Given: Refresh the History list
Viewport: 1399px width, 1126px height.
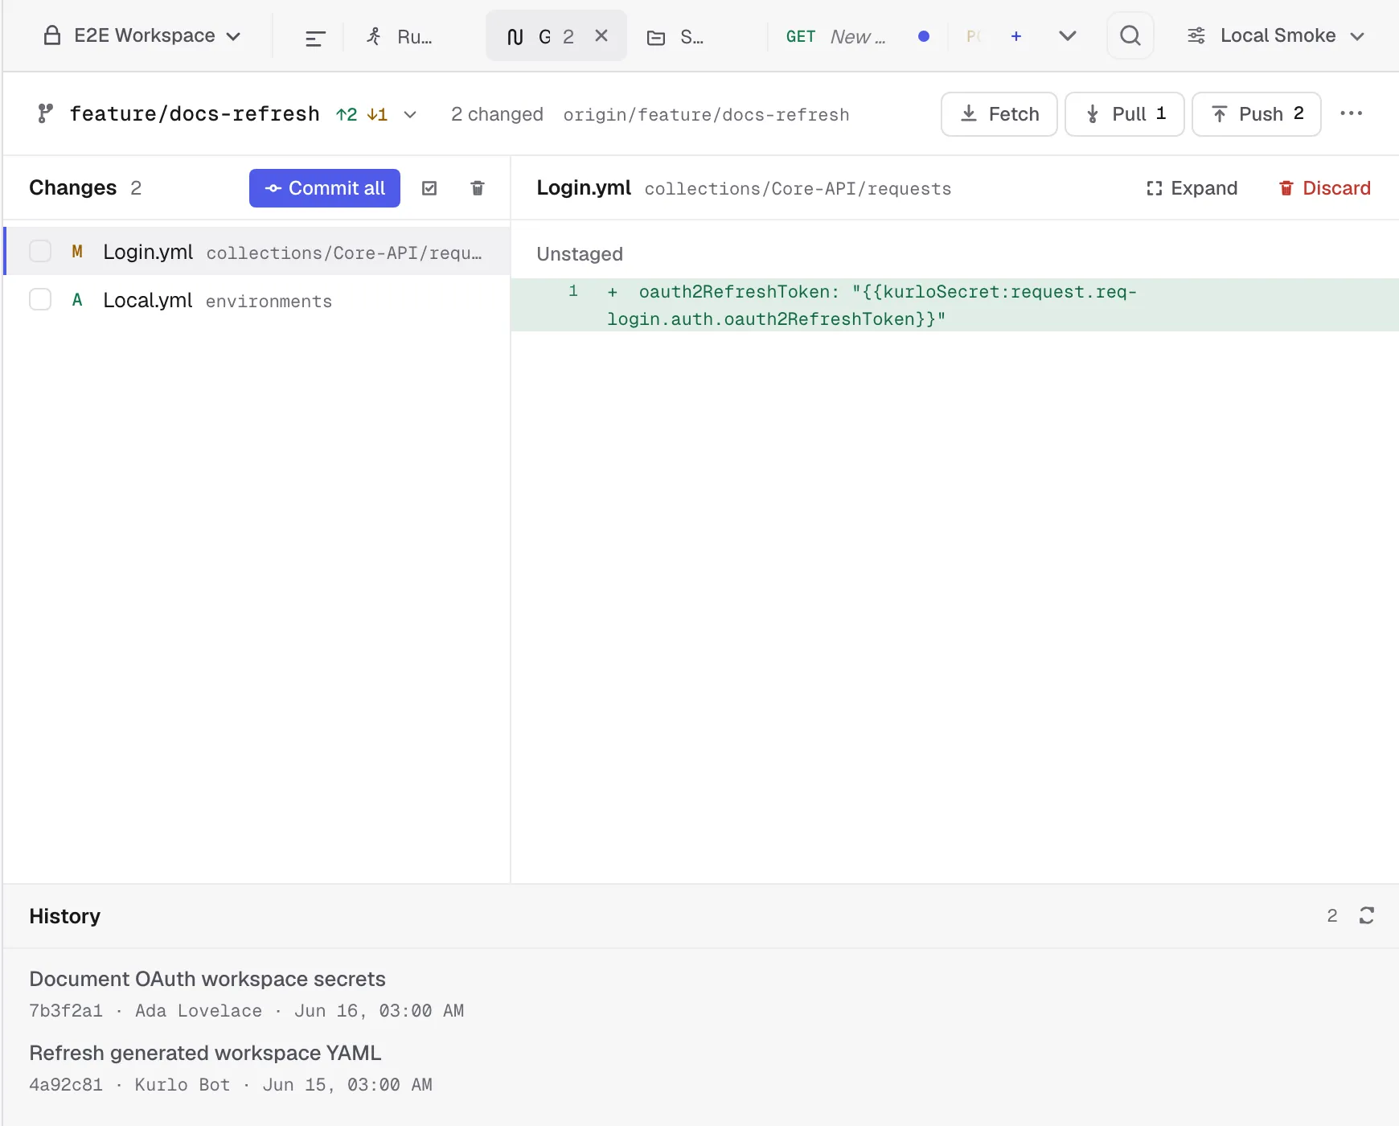Looking at the screenshot, I should [x=1367, y=915].
